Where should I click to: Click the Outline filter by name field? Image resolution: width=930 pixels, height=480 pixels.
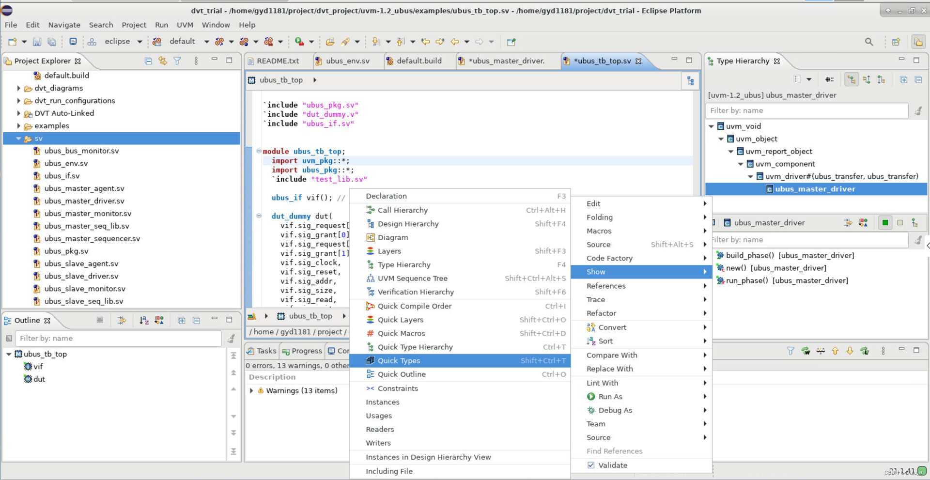point(118,339)
